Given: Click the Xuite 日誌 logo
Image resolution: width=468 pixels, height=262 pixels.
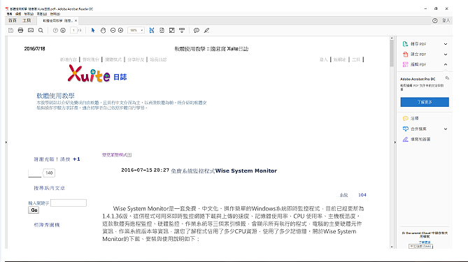Looking at the screenshot, I should (97, 73).
